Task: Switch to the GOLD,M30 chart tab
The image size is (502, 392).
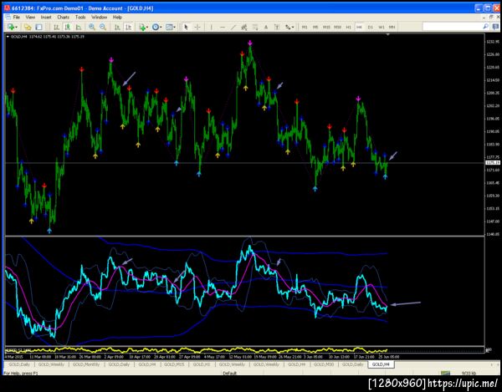Action: click(324, 364)
